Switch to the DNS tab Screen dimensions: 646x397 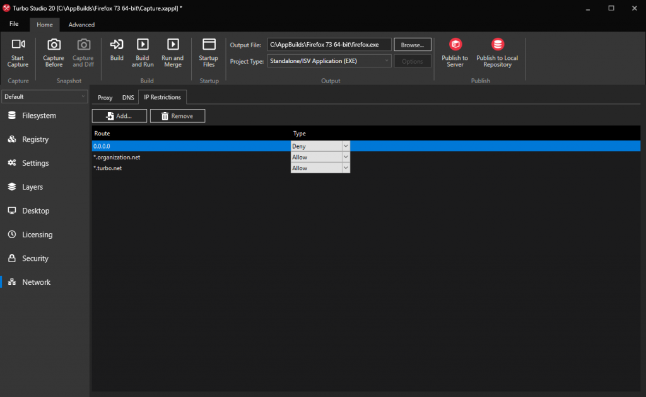128,97
